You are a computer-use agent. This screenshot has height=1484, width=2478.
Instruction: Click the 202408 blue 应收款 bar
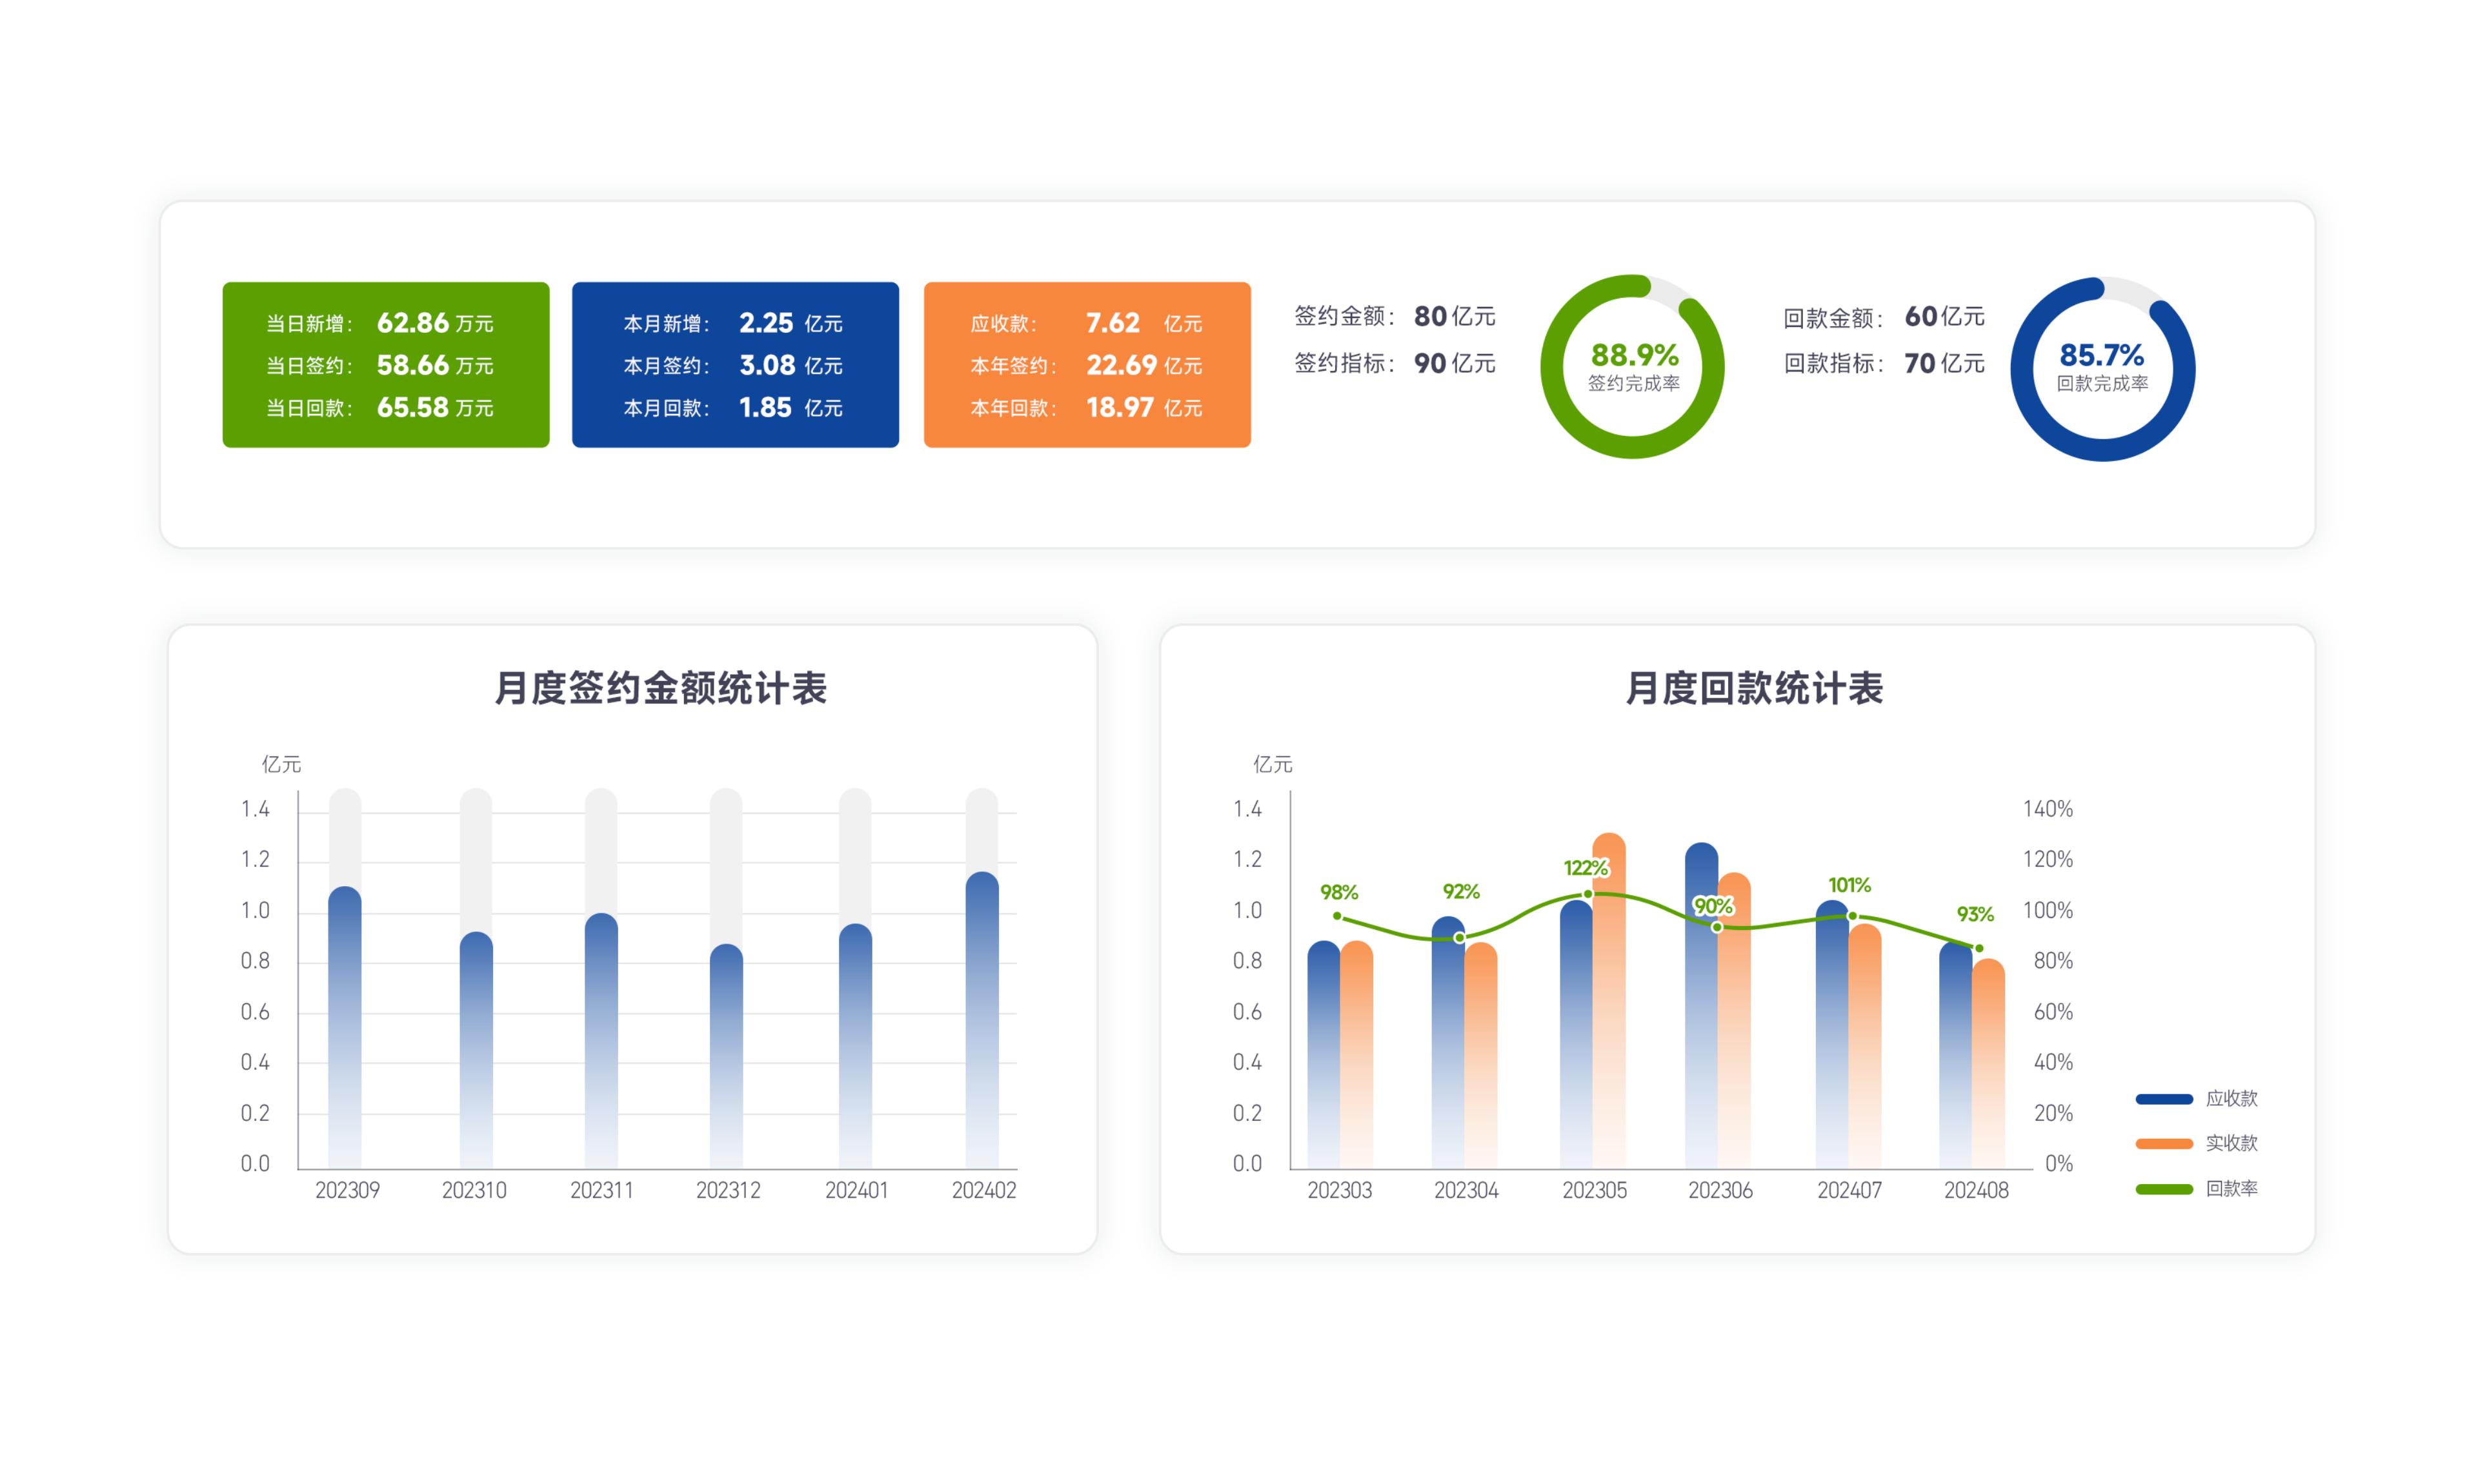[1956, 1055]
